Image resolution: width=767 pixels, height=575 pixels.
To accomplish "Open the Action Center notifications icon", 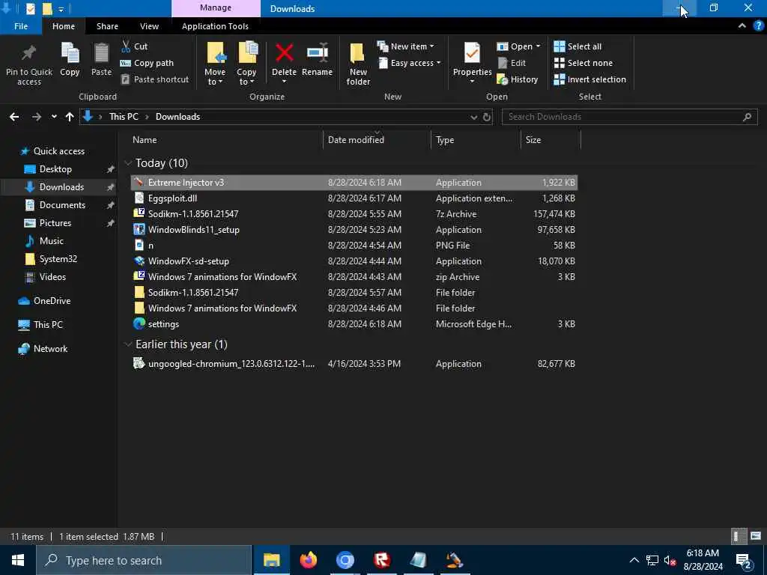I will (x=744, y=560).
